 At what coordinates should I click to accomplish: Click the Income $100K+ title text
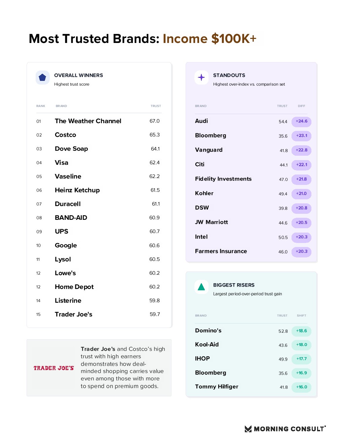click(209, 39)
